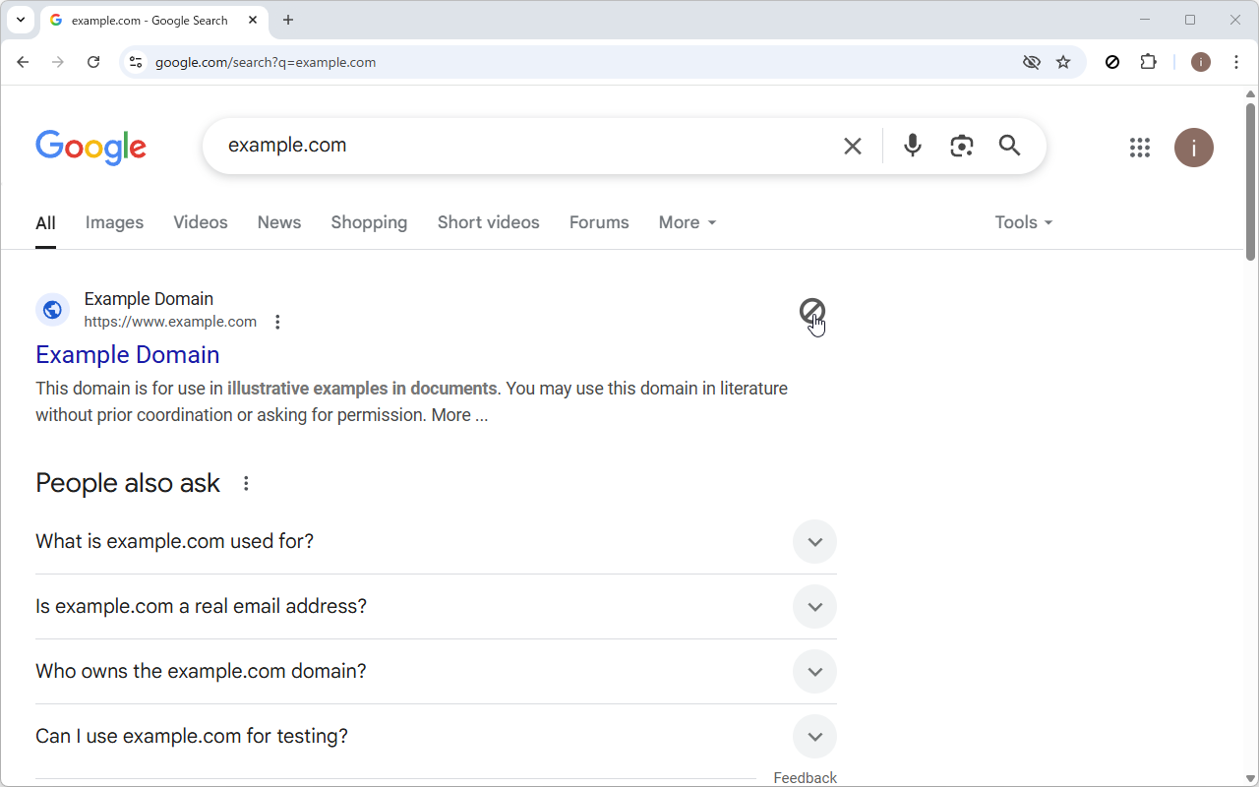The height and width of the screenshot is (787, 1259).
Task: Select the Shopping search tab
Action: pos(369,222)
